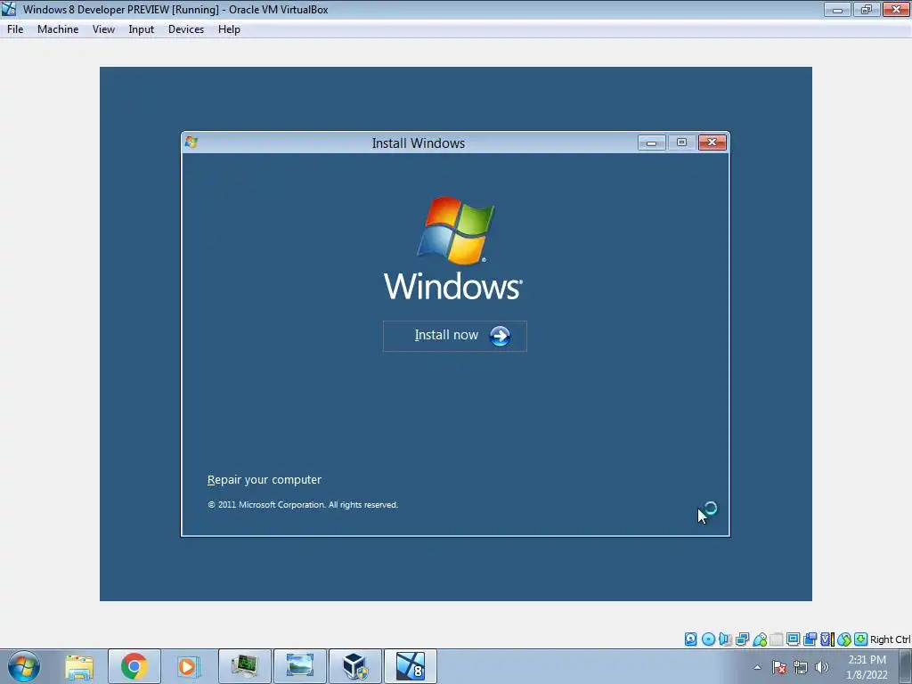
Task: Open the View menu
Action: 103,29
